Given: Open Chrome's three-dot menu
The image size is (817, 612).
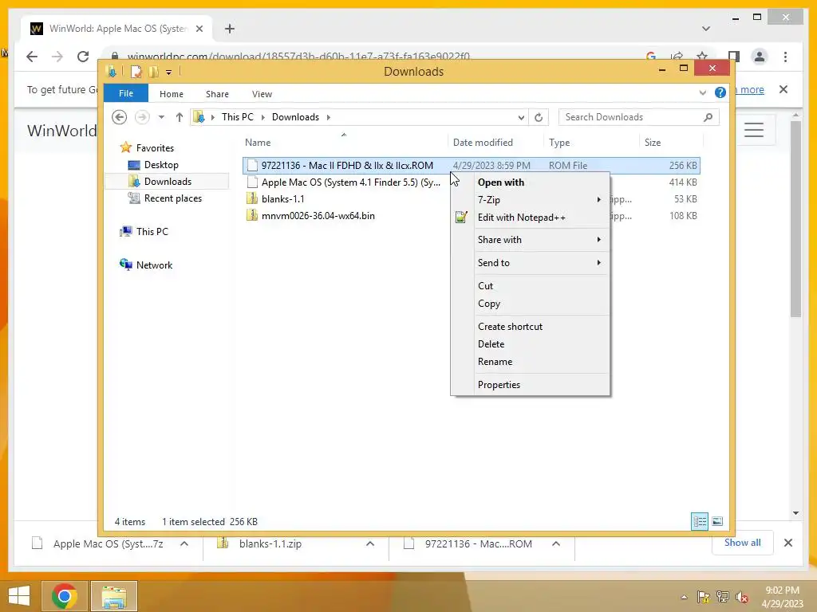Looking at the screenshot, I should [x=785, y=57].
